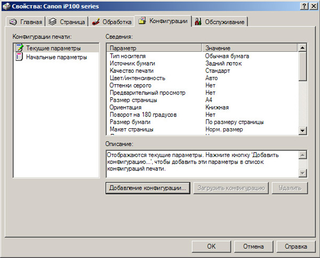This screenshot has width=320, height=258.
Task: Click the Авто value
Action: point(211,78)
